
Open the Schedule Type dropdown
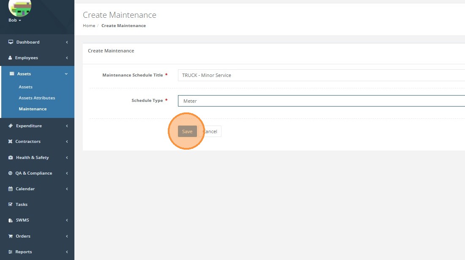click(321, 101)
